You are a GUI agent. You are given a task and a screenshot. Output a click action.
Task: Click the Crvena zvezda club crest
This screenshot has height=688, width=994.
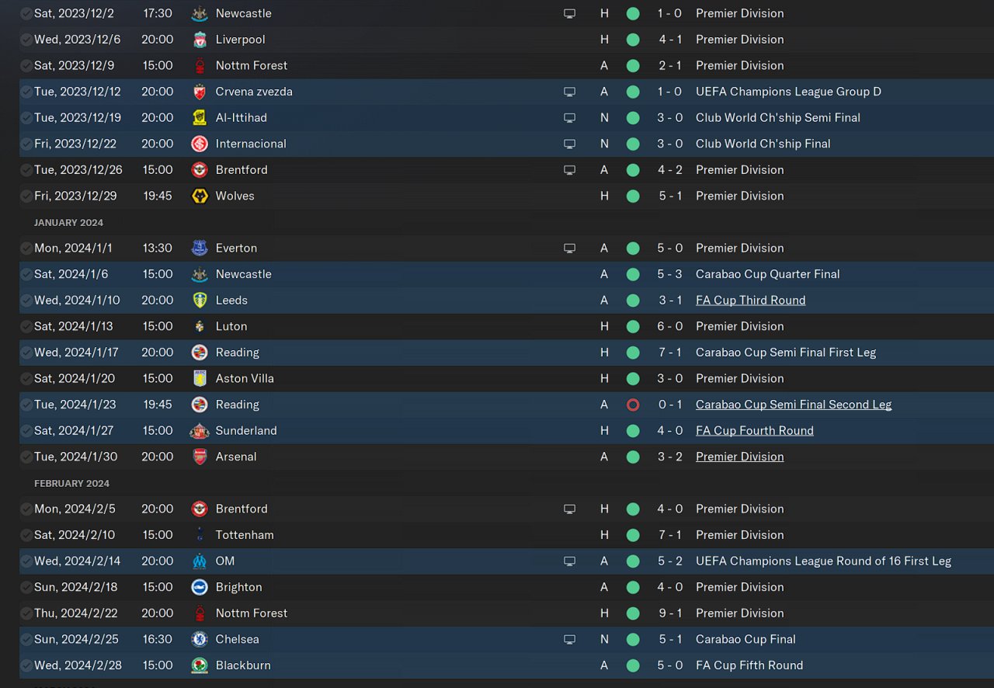(200, 92)
